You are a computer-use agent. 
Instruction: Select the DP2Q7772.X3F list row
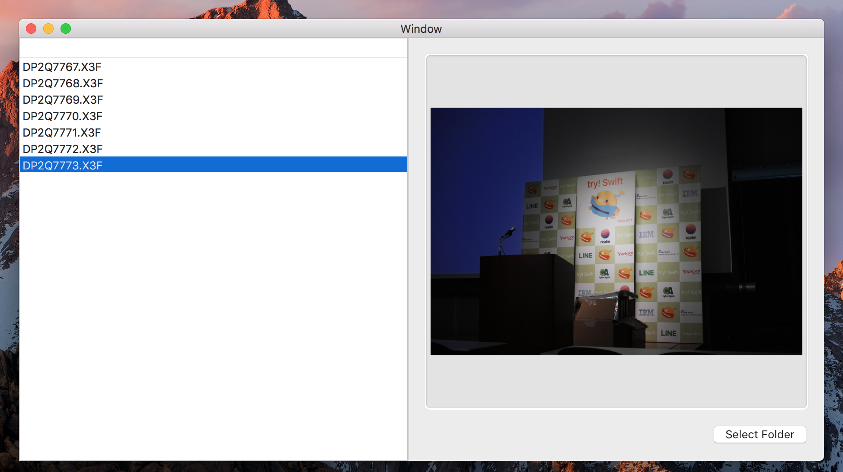pos(62,149)
